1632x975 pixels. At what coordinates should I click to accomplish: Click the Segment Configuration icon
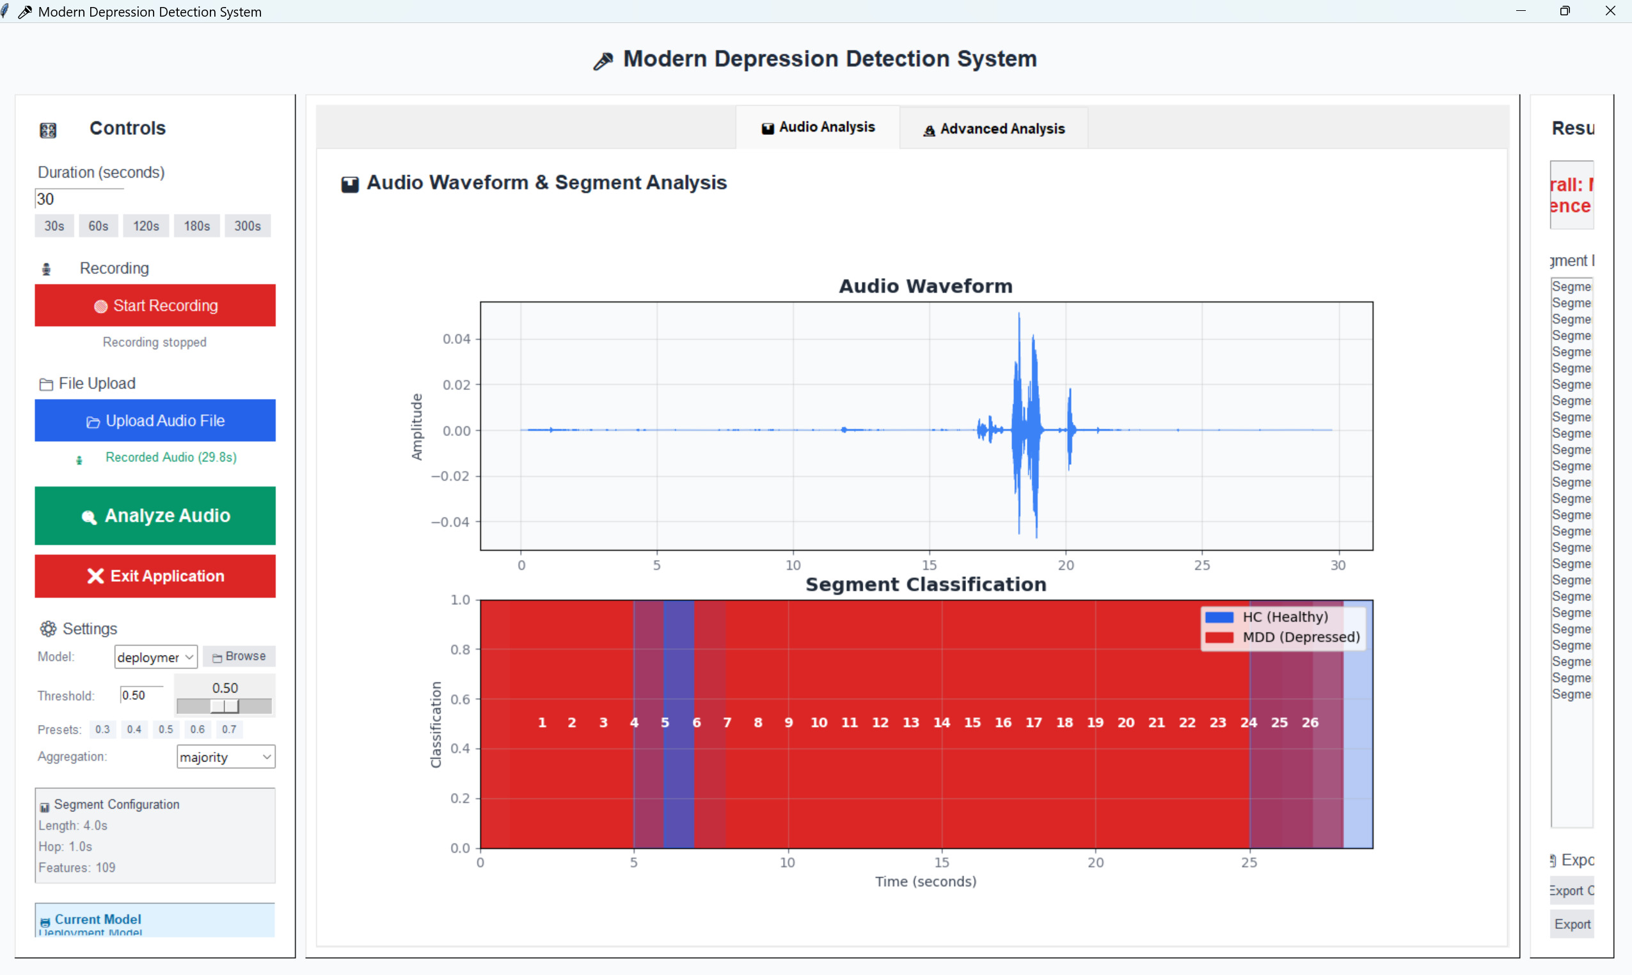45,807
